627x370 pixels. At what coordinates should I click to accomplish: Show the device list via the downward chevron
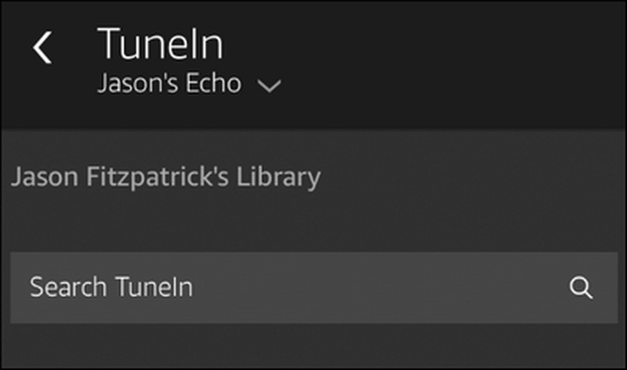(269, 85)
